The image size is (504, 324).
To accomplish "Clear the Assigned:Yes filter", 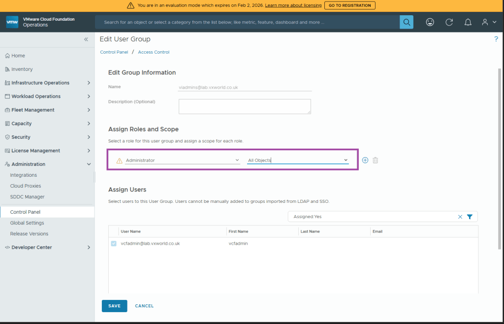I will (460, 217).
